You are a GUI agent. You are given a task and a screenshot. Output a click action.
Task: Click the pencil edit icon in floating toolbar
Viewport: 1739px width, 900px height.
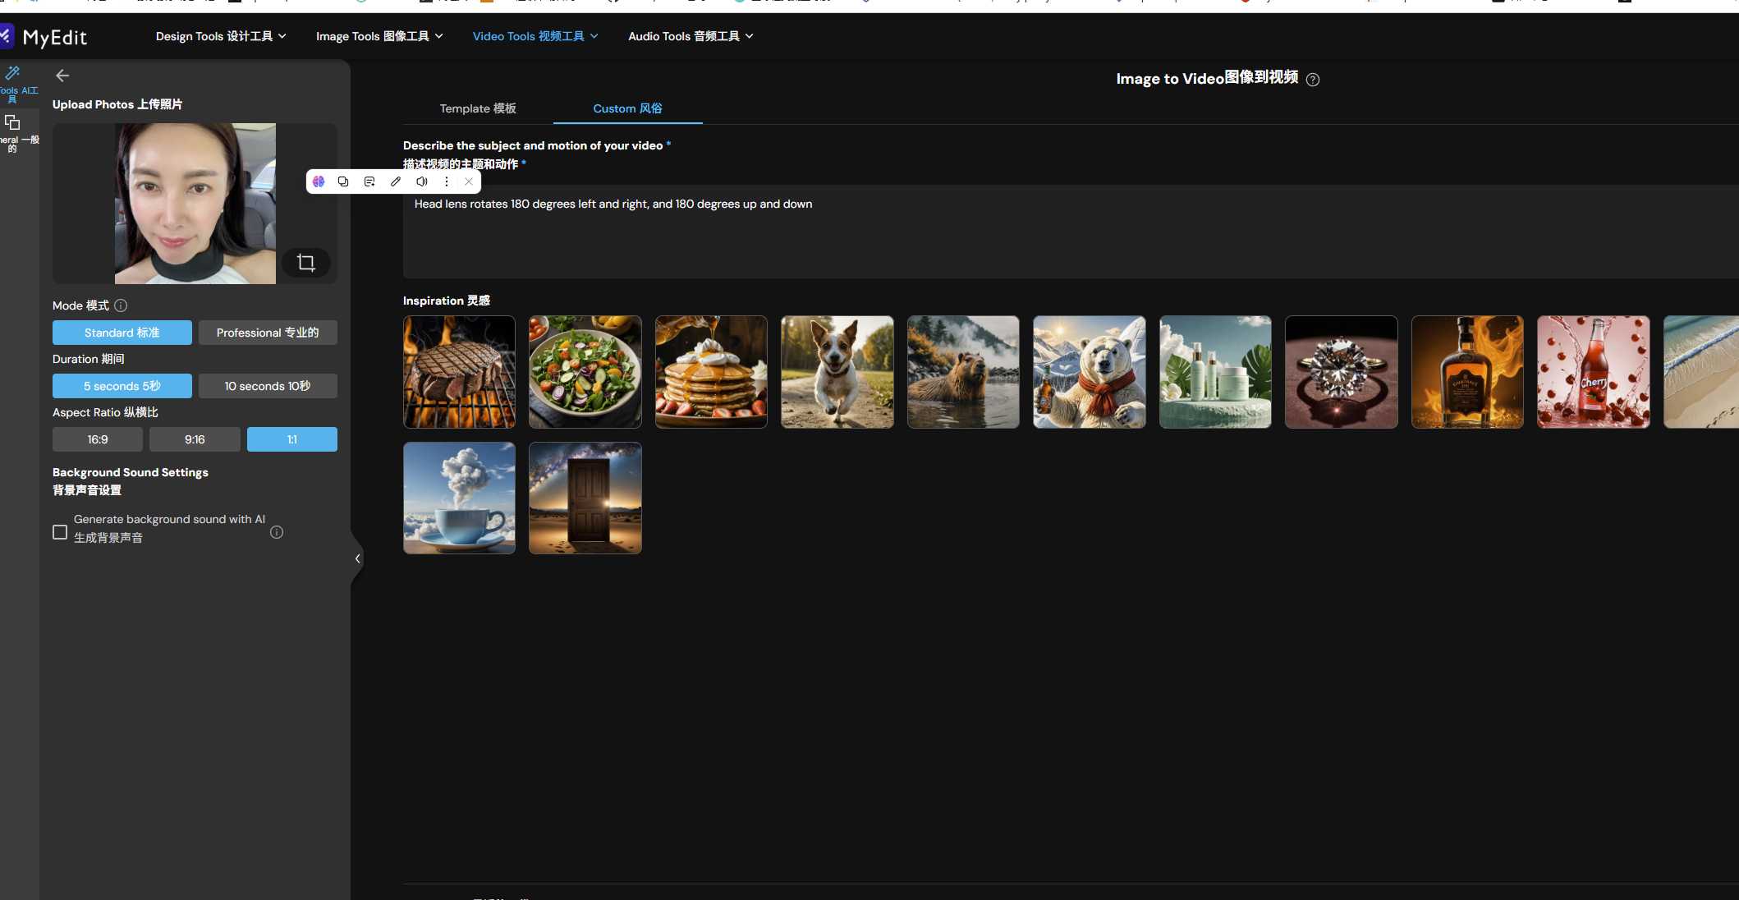(396, 181)
